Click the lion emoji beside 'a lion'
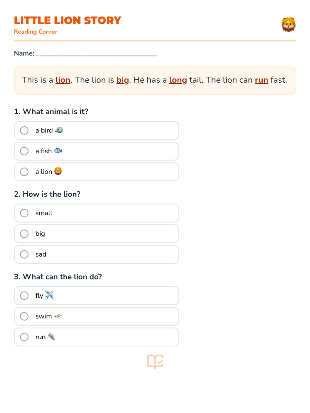The height and width of the screenshot is (413, 310). click(58, 171)
